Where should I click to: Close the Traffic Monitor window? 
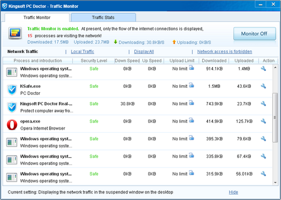pyautogui.click(x=273, y=4)
